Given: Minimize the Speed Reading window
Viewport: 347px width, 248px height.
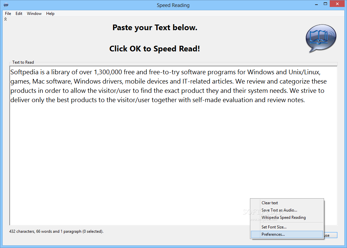Looking at the screenshot, I should (x=316, y=4).
